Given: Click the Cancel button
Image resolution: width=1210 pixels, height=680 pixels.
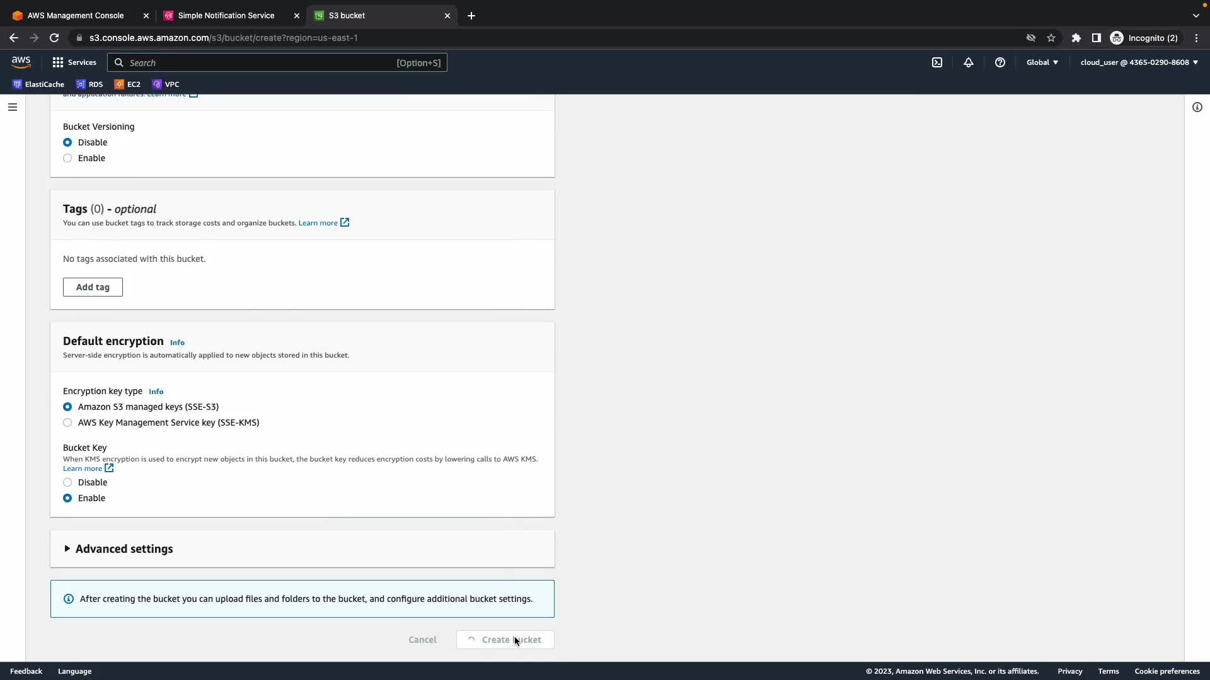Looking at the screenshot, I should [x=422, y=640].
